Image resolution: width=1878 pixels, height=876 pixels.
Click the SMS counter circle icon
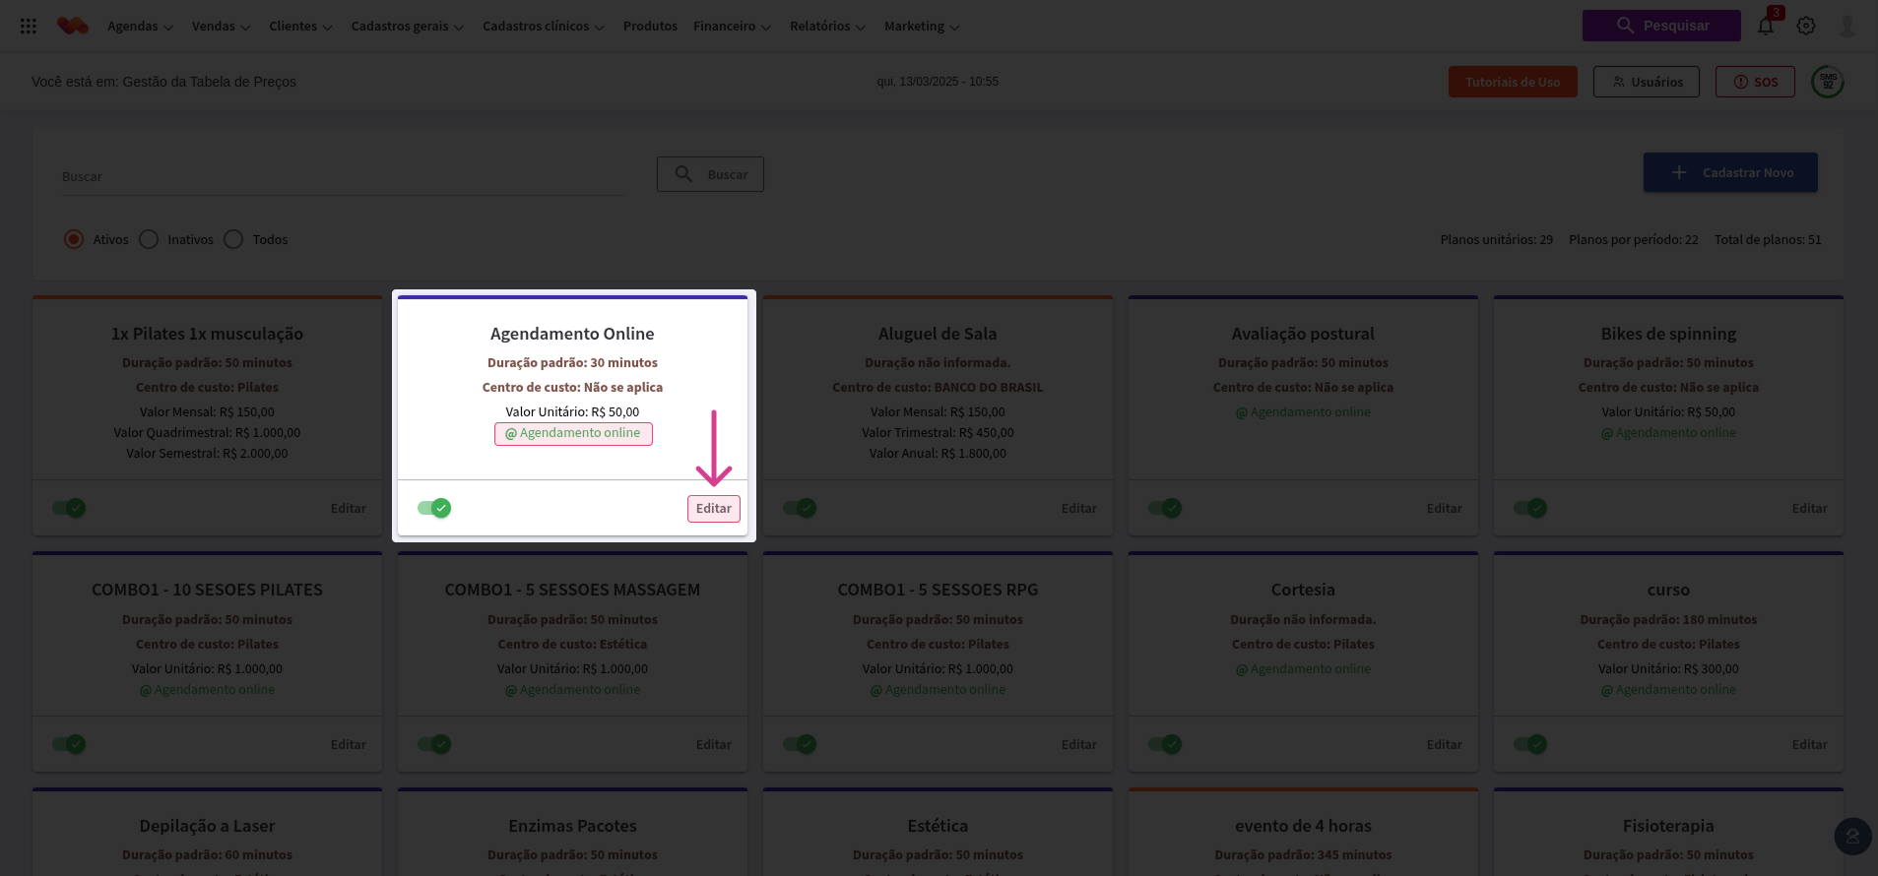(x=1828, y=82)
